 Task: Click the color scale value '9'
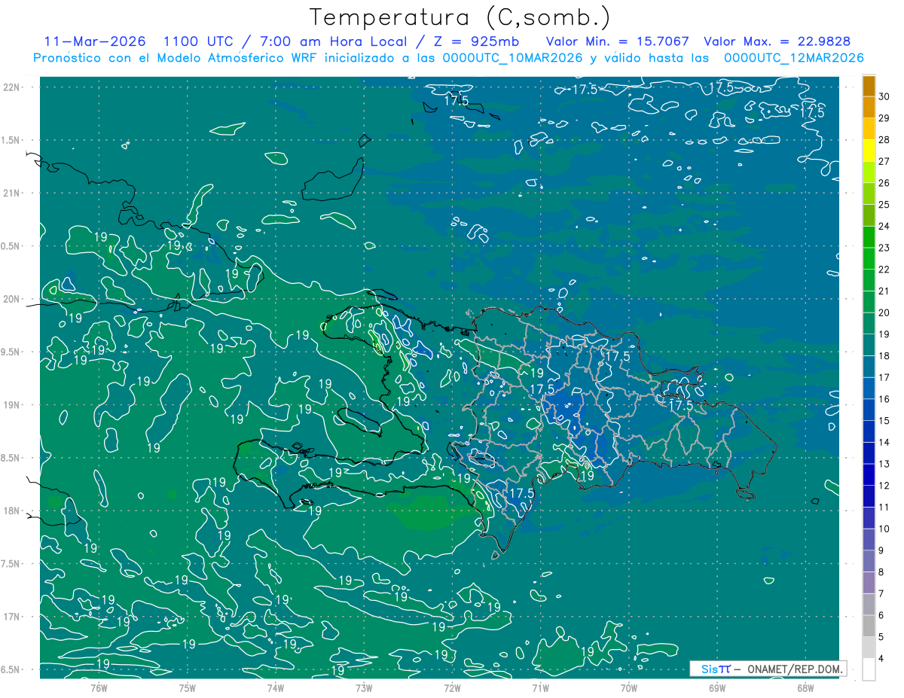click(881, 550)
